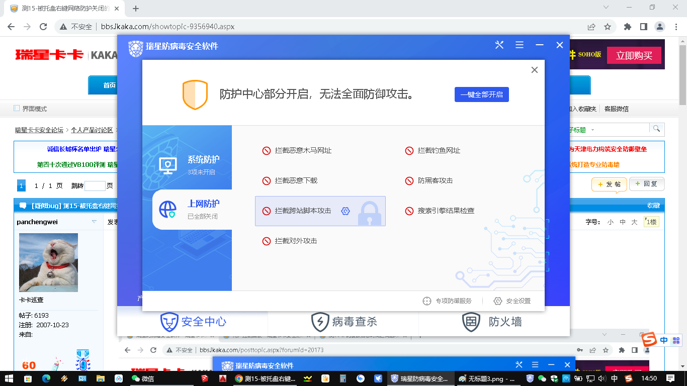Click the Internet Protection globe icon

click(x=168, y=209)
